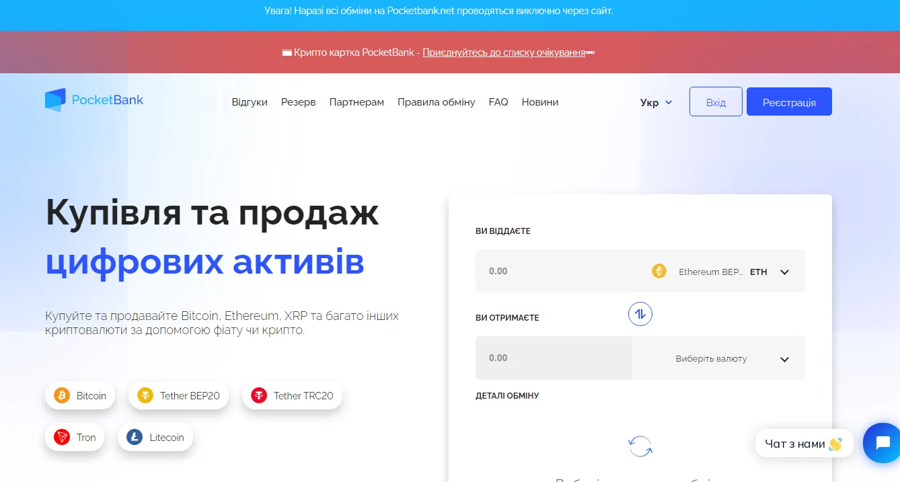The height and width of the screenshot is (482, 900).
Task: Open the Відгуки menu item
Action: point(249,102)
